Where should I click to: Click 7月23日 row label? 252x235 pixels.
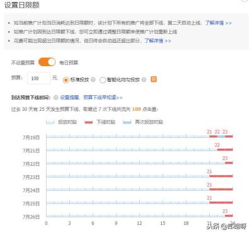(x=31, y=177)
